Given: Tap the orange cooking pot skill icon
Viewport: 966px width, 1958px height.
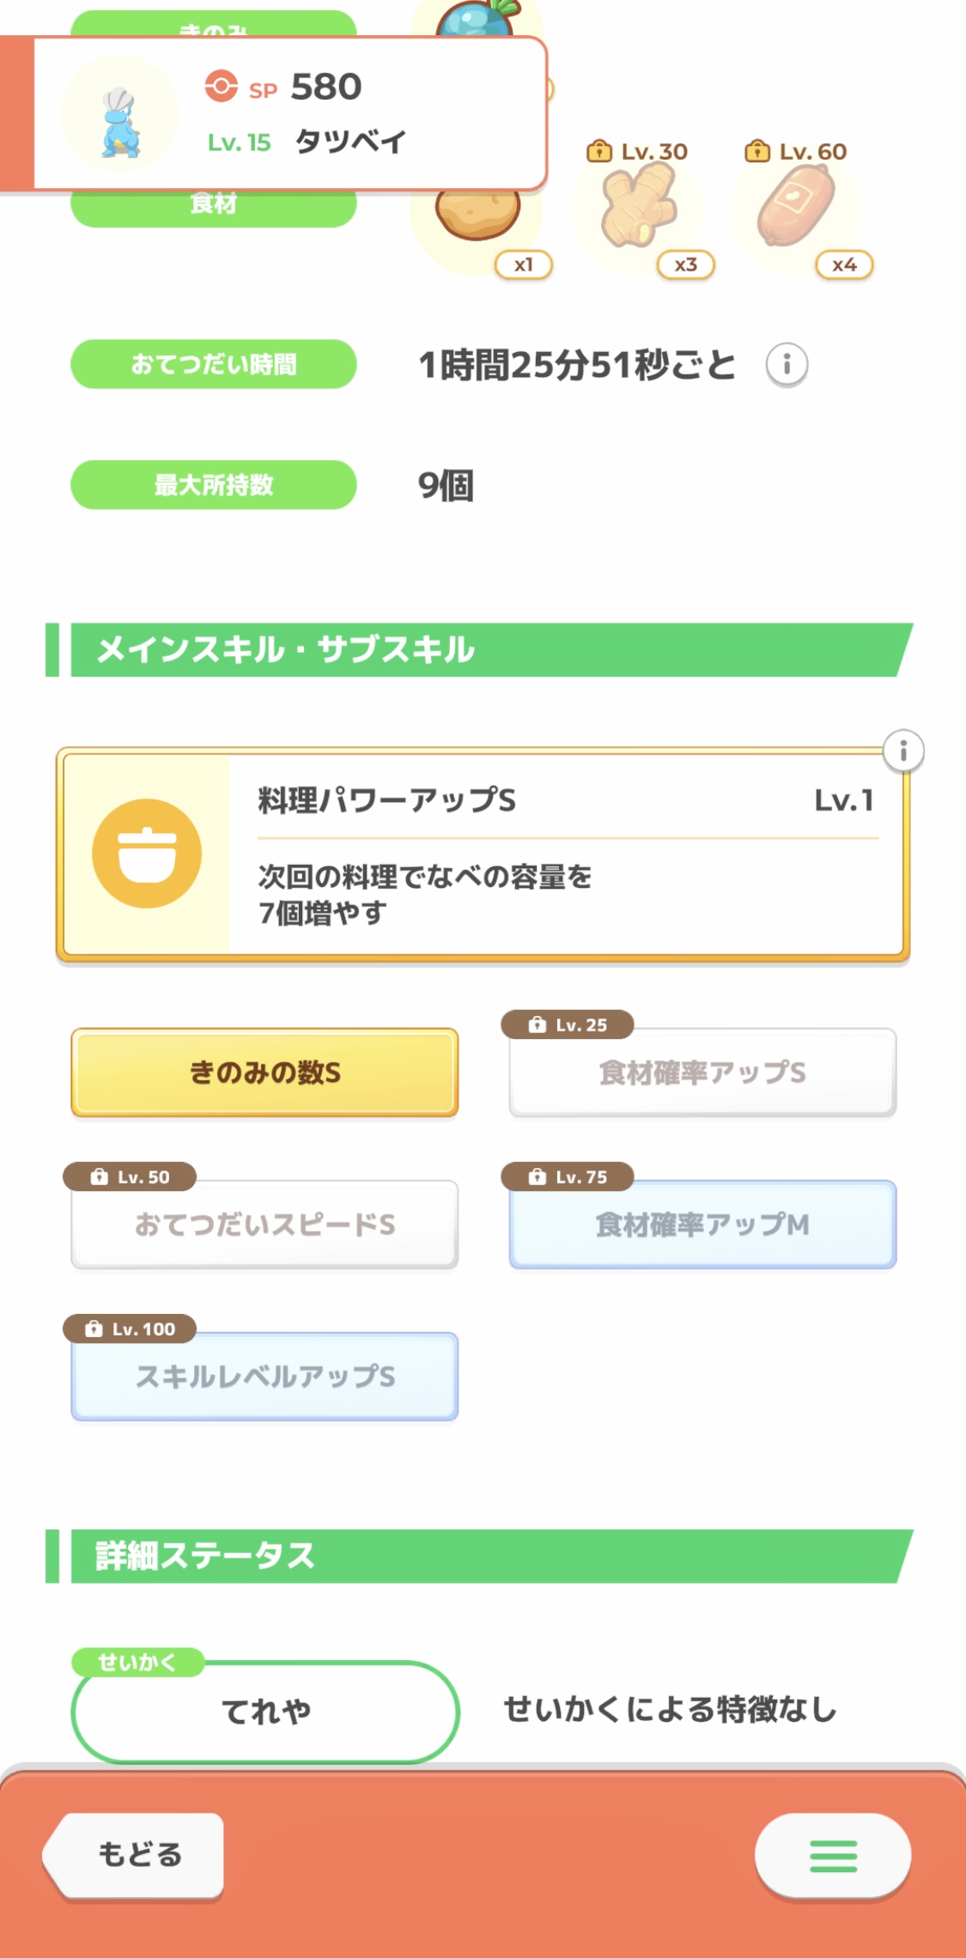Looking at the screenshot, I should tap(147, 854).
